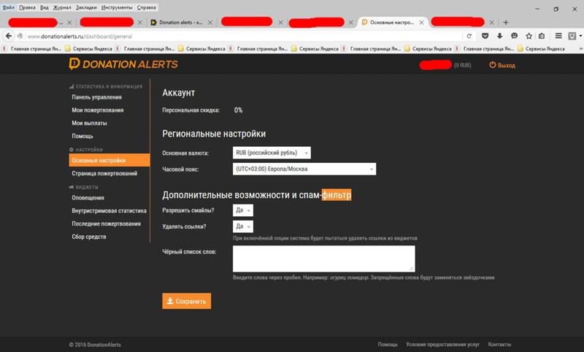Bookmark this page with the star icon
584x352 pixels.
pos(529,36)
